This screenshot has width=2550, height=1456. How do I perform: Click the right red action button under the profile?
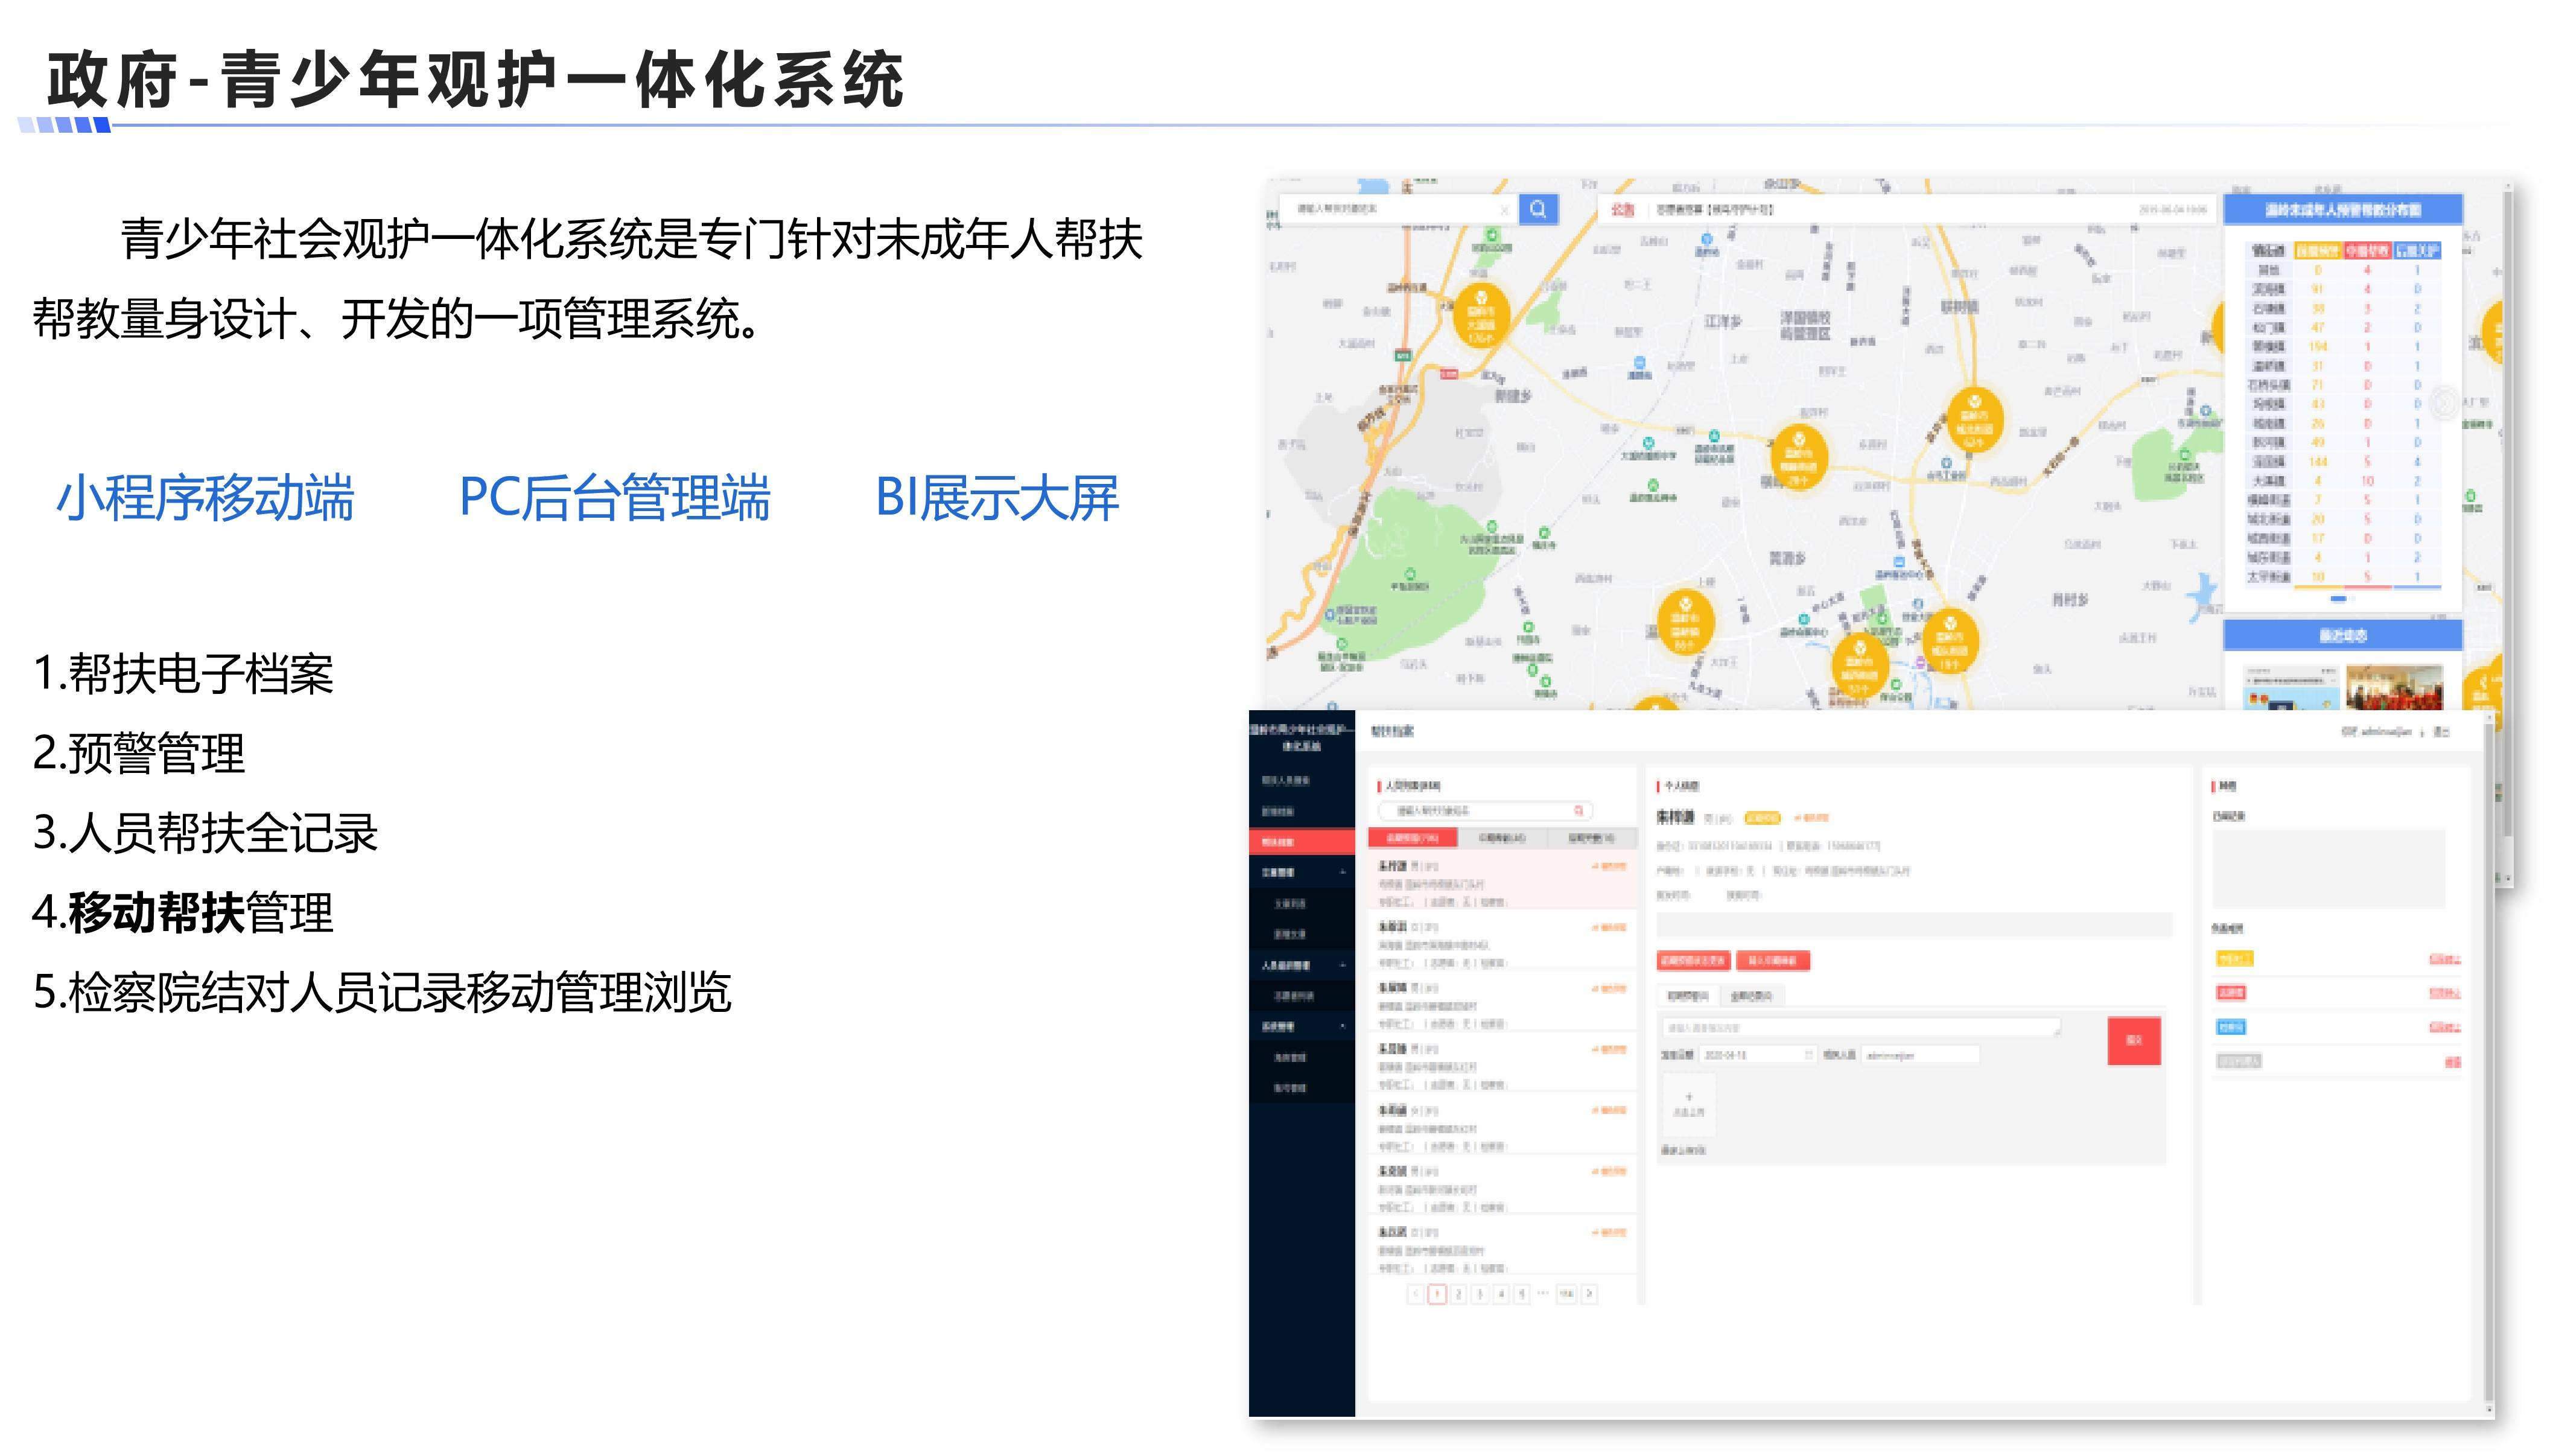[1773, 961]
